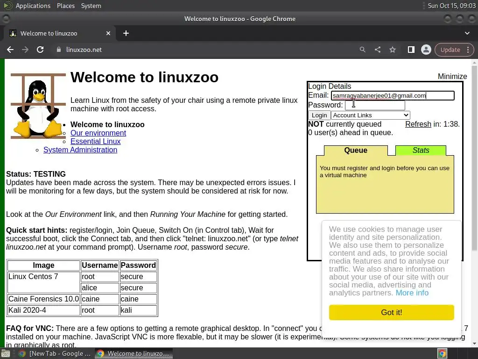Click the Linux Centos 7 table cell
Image resolution: width=478 pixels, height=359 pixels.
click(x=43, y=282)
